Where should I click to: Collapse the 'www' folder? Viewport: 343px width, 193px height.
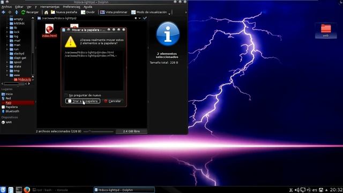(7, 75)
